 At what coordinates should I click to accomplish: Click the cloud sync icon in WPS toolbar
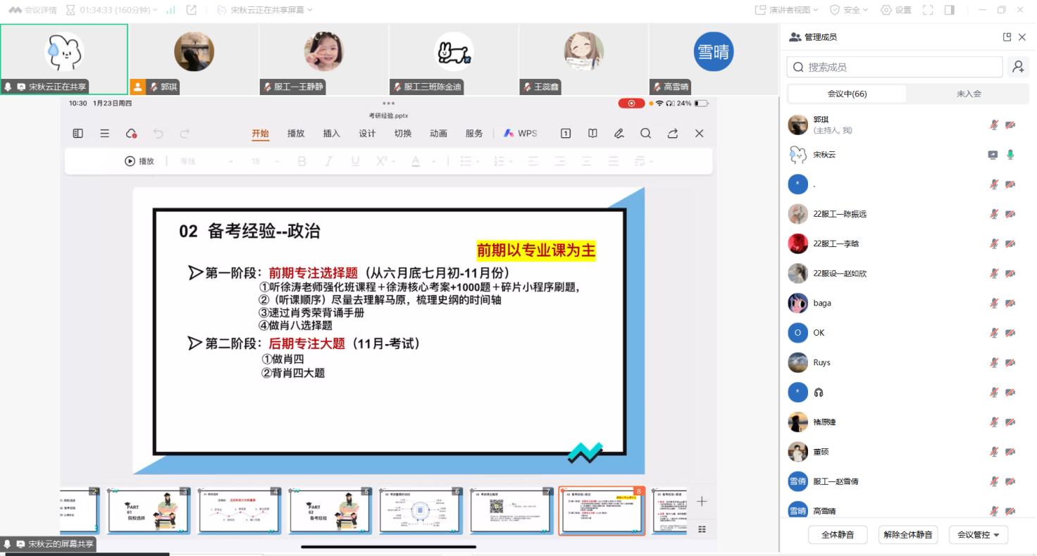point(131,134)
